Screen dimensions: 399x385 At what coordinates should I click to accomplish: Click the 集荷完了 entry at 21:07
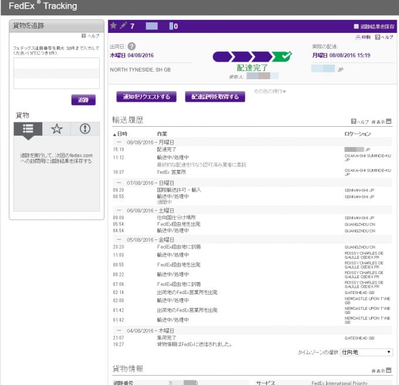click(x=167, y=337)
